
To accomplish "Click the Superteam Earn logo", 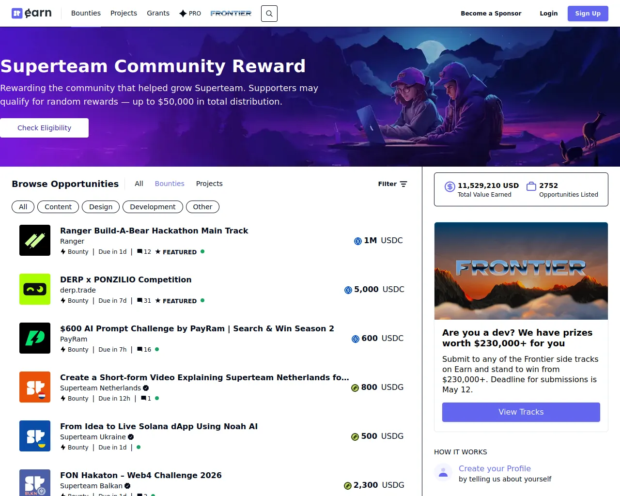I will (31, 13).
